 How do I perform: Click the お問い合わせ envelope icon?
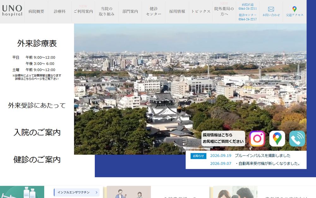271,9
